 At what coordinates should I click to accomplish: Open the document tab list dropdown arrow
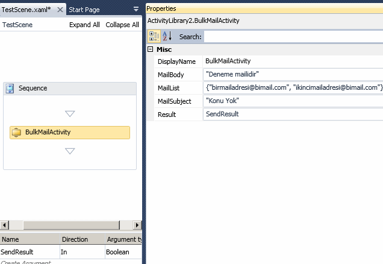click(136, 10)
